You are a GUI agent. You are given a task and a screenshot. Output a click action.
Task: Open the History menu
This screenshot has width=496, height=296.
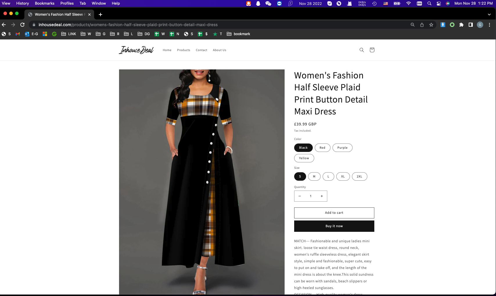tap(22, 3)
